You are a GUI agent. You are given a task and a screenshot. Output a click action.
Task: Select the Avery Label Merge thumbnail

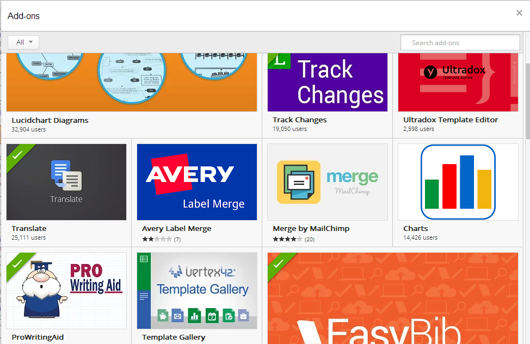click(x=197, y=182)
